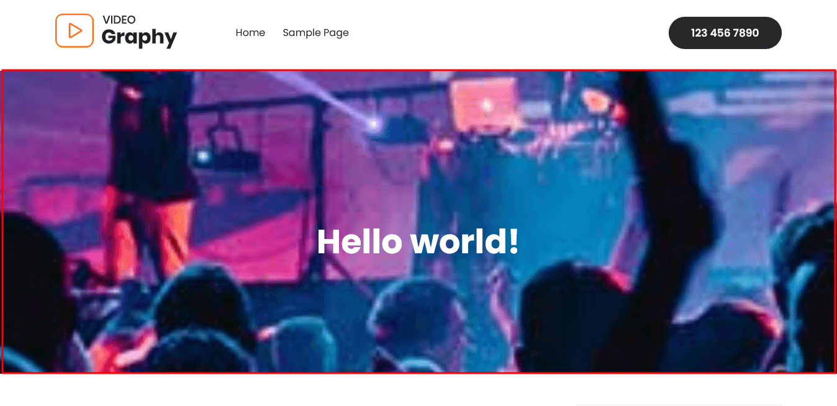The height and width of the screenshot is (406, 837).
Task: Click the VIDEO text above Graphy
Action: coord(119,20)
